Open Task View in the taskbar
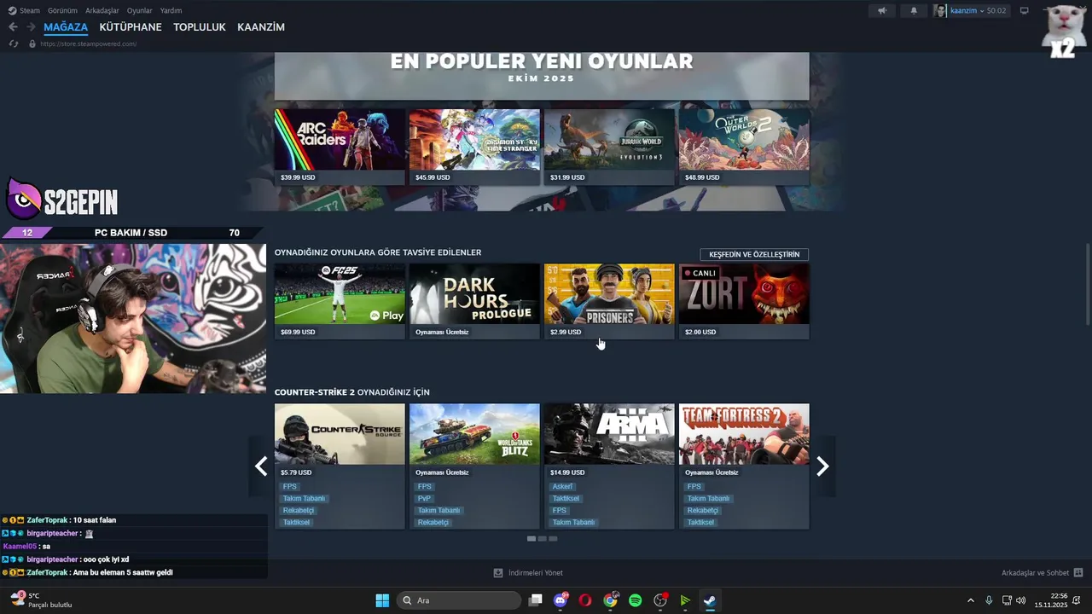Image resolution: width=1092 pixels, height=614 pixels. [535, 600]
